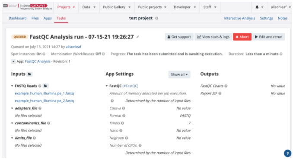Collapse the contaminants_file section
The width and height of the screenshot is (293, 161).
pyautogui.click(x=12, y=123)
